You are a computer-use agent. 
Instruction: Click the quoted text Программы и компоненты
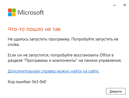coord(51,60)
